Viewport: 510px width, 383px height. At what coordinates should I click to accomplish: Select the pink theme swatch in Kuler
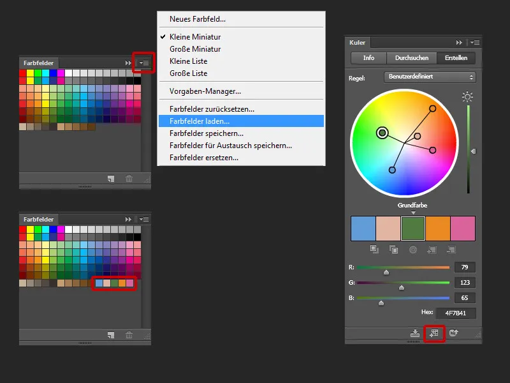463,229
